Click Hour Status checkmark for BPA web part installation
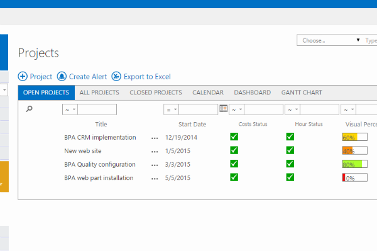This screenshot has width=377, height=251. point(290,177)
